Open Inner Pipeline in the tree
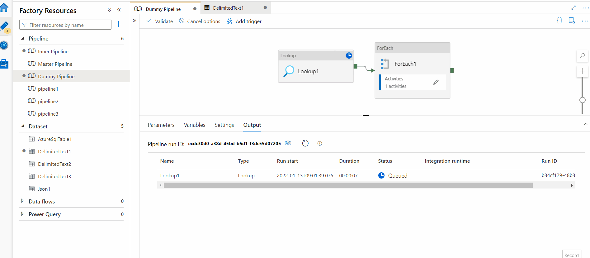 [53, 51]
